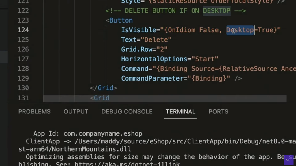The height and width of the screenshot is (166, 296).
Task: Open the DEBUG CONSOLE tab
Action: pyautogui.click(x=127, y=111)
